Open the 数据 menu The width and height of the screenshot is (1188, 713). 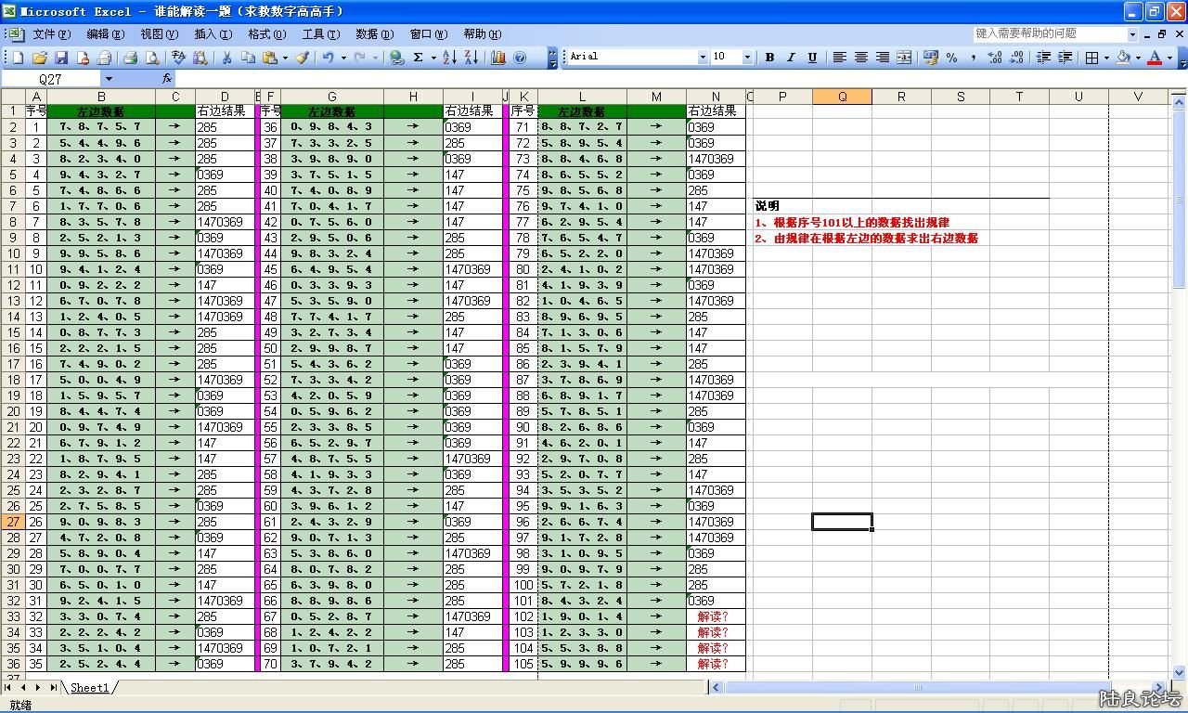point(374,33)
